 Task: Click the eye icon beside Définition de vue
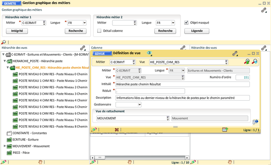(x=149, y=53)
